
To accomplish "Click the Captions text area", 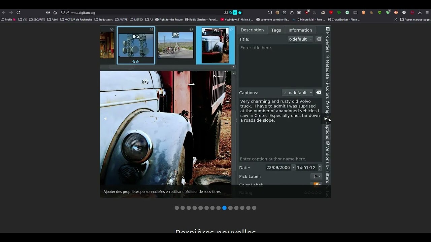I will coord(280,126).
